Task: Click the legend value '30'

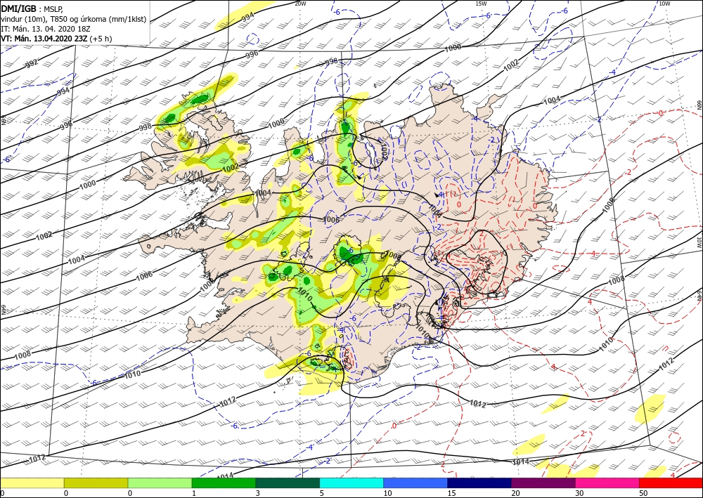Action: 579,493
